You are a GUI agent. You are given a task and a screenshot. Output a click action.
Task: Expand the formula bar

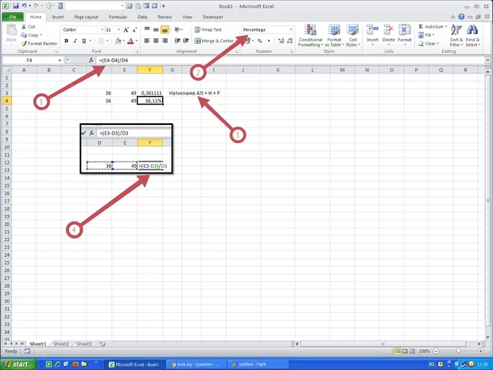click(x=487, y=60)
